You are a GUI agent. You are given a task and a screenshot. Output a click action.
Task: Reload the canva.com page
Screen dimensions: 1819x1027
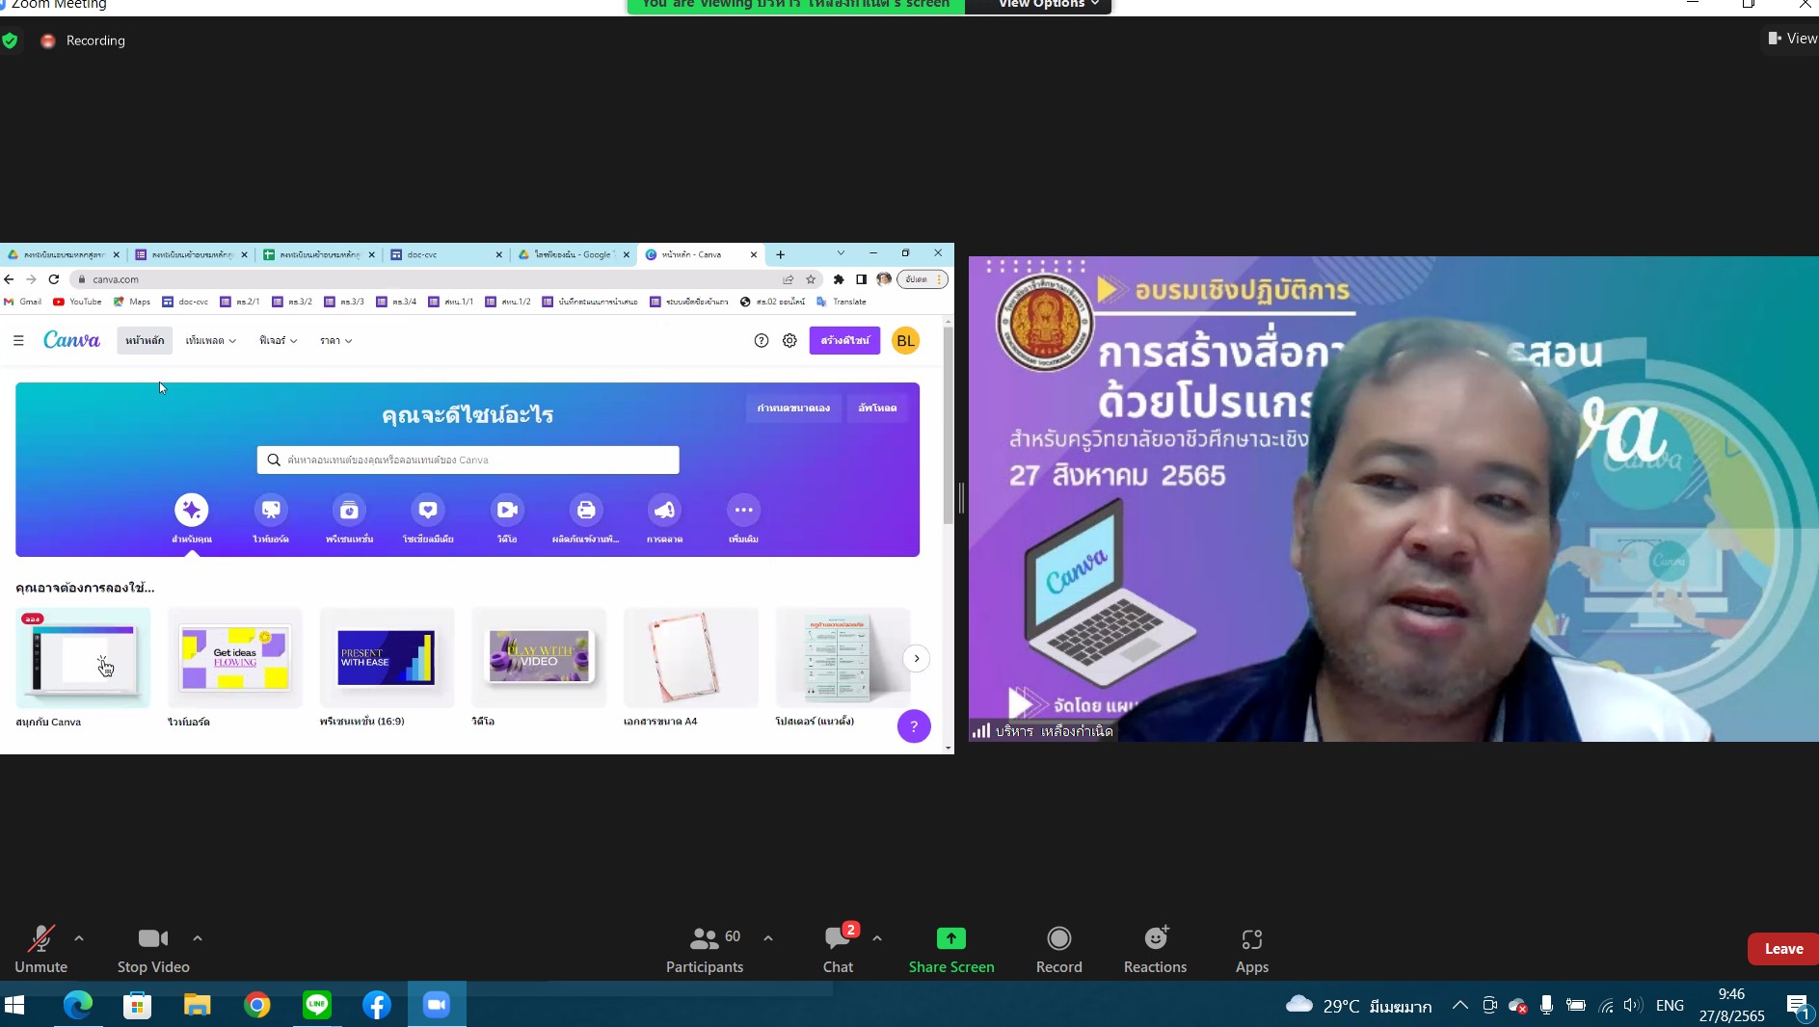(54, 279)
